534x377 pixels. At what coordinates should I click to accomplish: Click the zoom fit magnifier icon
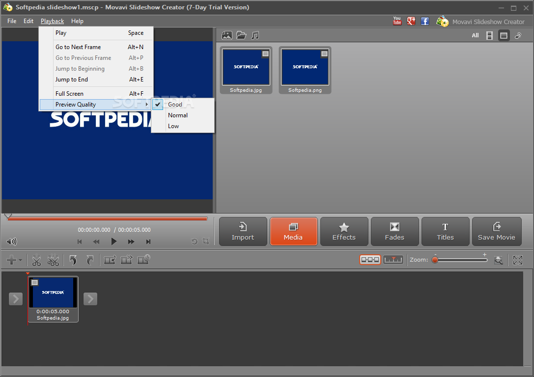[498, 260]
